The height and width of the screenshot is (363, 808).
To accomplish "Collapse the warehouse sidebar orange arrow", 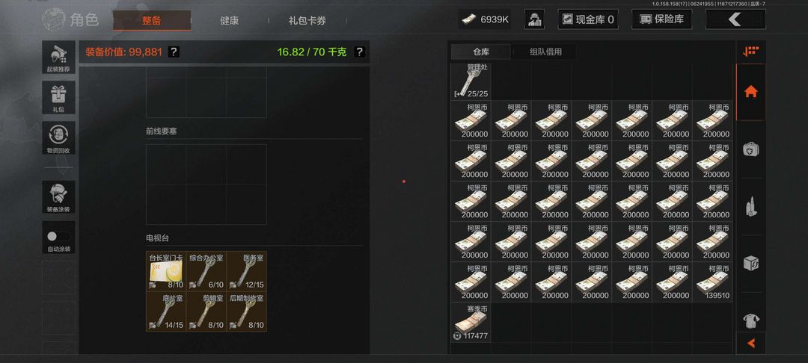I will pyautogui.click(x=751, y=343).
